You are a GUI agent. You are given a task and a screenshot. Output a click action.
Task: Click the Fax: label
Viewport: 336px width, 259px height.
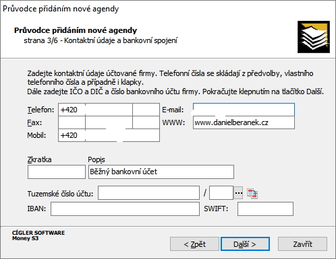click(x=34, y=122)
